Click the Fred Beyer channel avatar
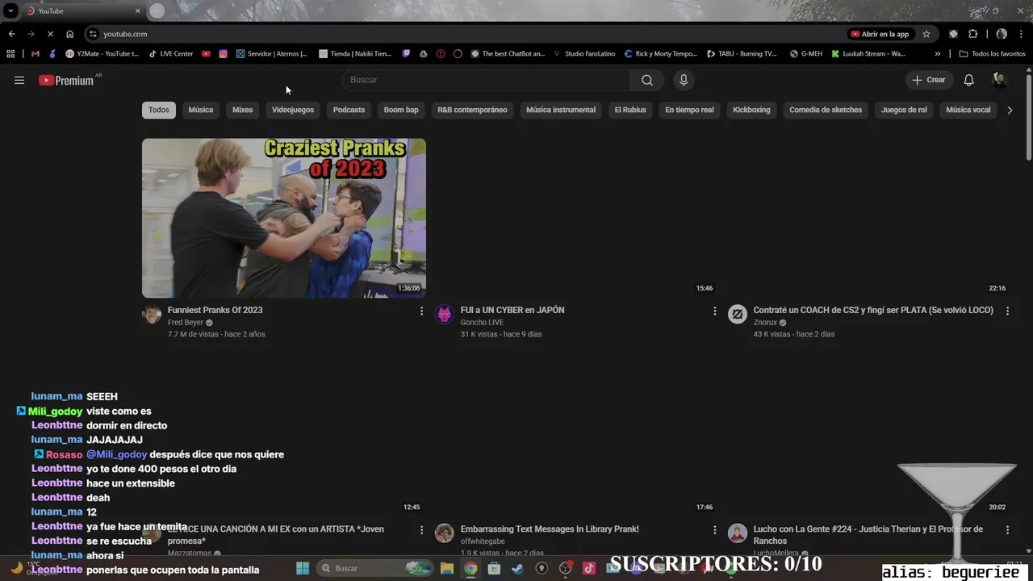This screenshot has height=581, width=1033. pos(152,314)
